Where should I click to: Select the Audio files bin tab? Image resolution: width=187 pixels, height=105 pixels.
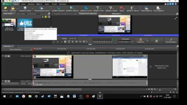pyautogui.click(x=21, y=14)
